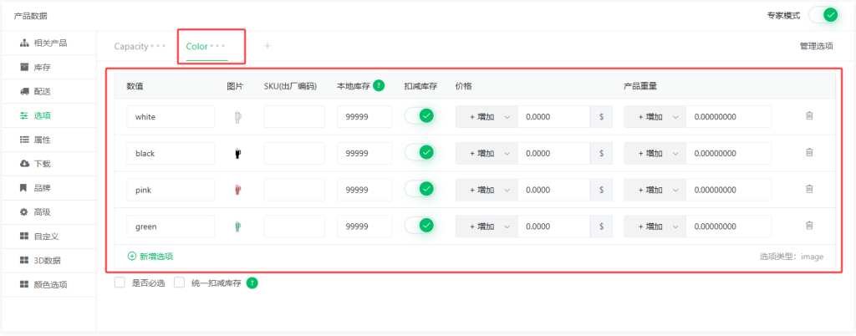Click the help icon beside 本地库存
This screenshot has height=336, width=856.
coord(379,85)
